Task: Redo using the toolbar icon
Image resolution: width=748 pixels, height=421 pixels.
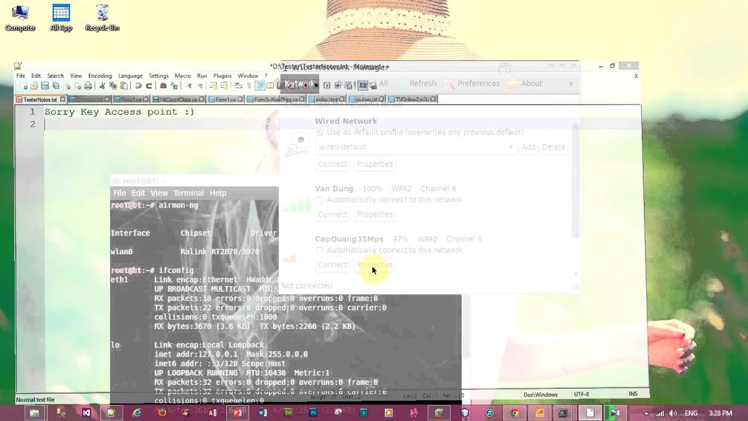Action: (x=149, y=86)
